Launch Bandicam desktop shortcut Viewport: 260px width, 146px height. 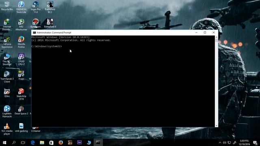pyautogui.click(x=35, y=23)
